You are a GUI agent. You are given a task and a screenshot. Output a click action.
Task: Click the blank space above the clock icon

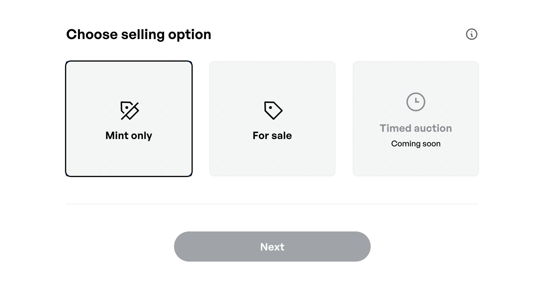416,76
